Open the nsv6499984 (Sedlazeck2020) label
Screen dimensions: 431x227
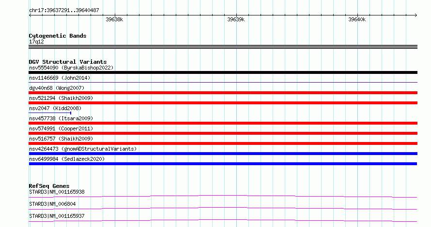67,159
